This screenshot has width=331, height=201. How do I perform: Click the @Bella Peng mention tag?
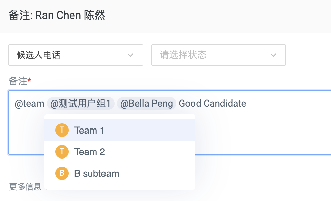point(147,104)
